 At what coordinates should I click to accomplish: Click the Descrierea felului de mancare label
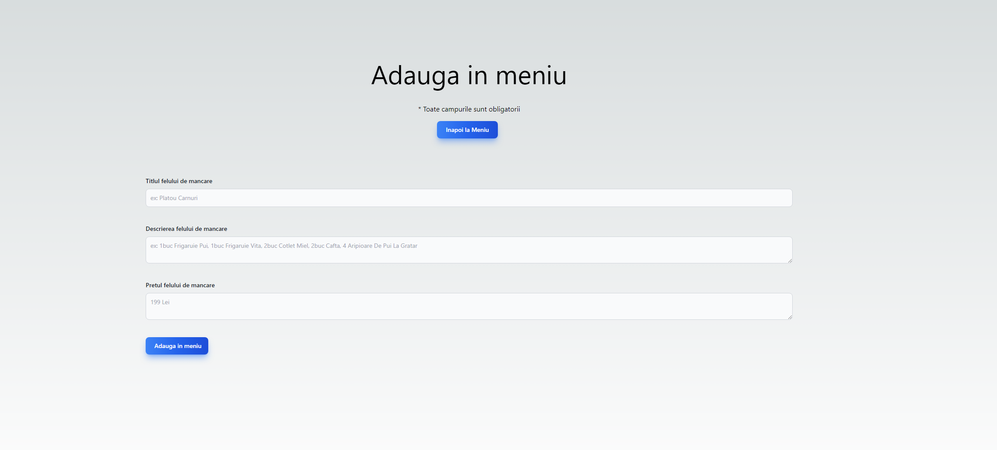click(187, 229)
